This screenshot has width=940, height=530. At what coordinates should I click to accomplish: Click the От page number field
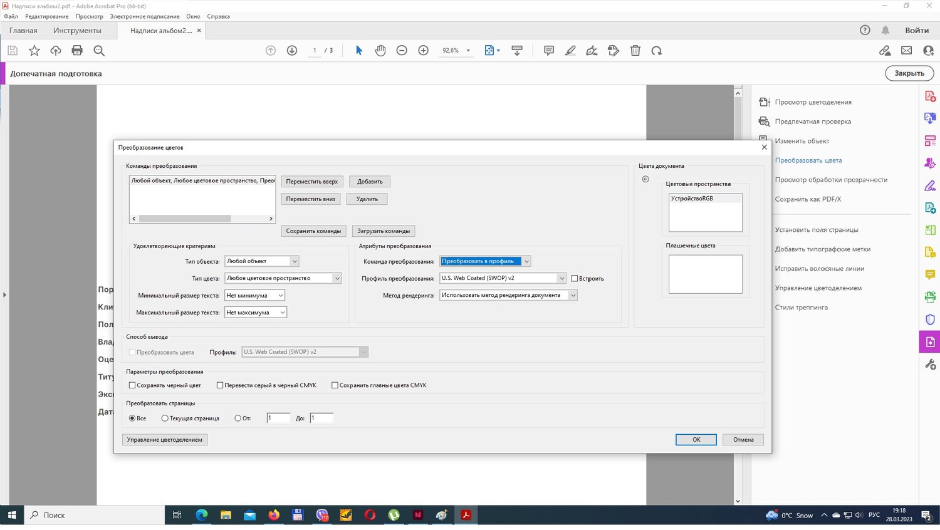(279, 418)
